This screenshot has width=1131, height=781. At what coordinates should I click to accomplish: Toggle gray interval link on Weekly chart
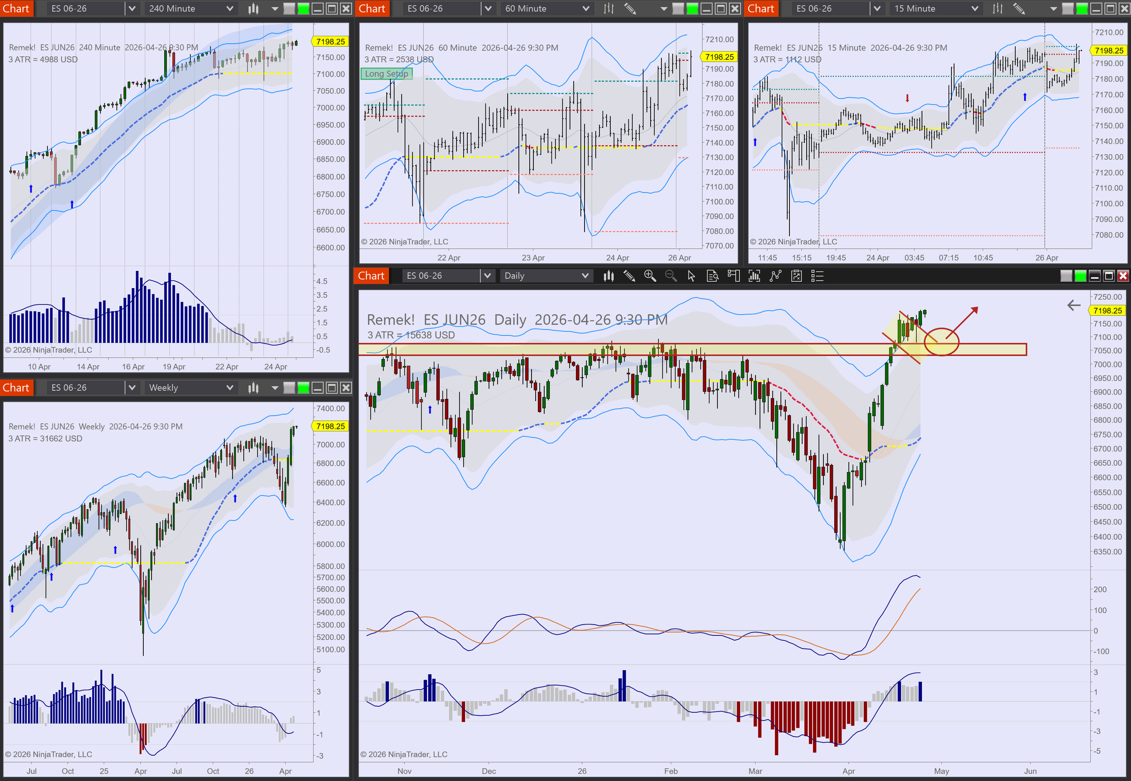point(289,388)
